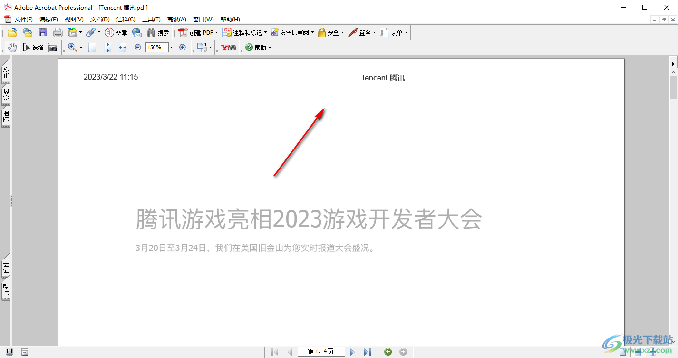
Task: Click the black arrow above the vertical scrollbar
Action: pyautogui.click(x=673, y=63)
